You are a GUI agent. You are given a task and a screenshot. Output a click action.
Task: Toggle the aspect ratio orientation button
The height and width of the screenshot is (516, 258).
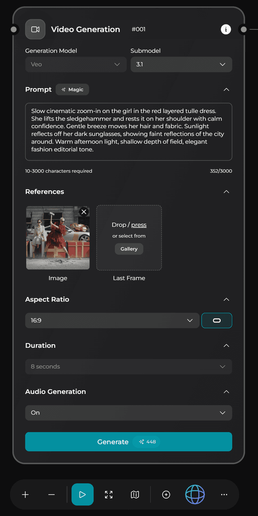coord(217,320)
